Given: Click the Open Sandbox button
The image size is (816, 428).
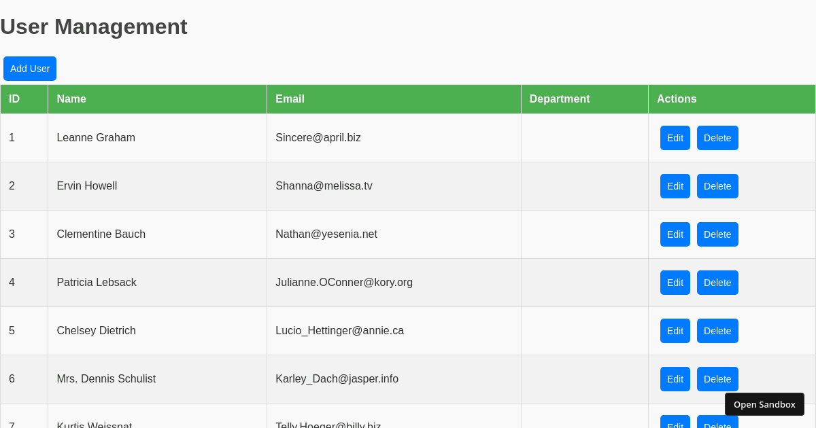Looking at the screenshot, I should (764, 404).
